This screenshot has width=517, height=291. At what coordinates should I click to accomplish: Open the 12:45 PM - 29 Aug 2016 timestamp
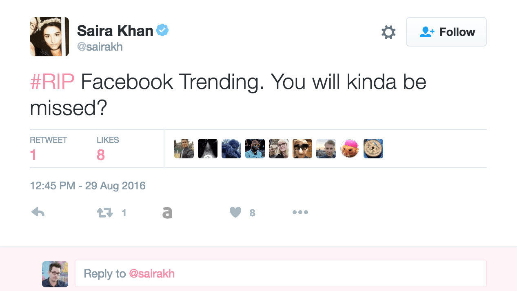(88, 186)
